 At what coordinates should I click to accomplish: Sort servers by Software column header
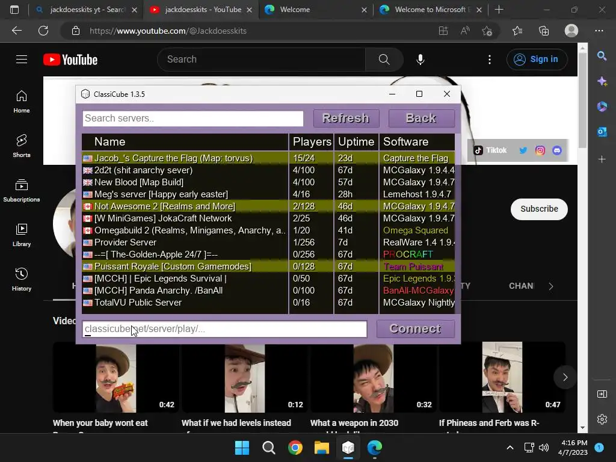(417, 142)
